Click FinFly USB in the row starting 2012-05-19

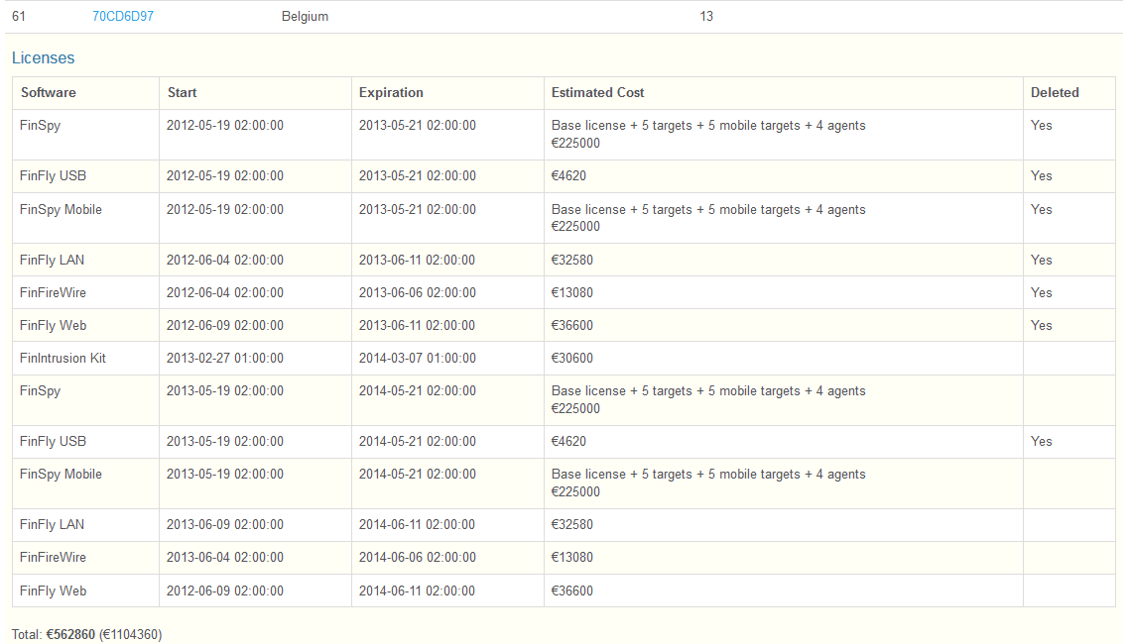click(53, 175)
